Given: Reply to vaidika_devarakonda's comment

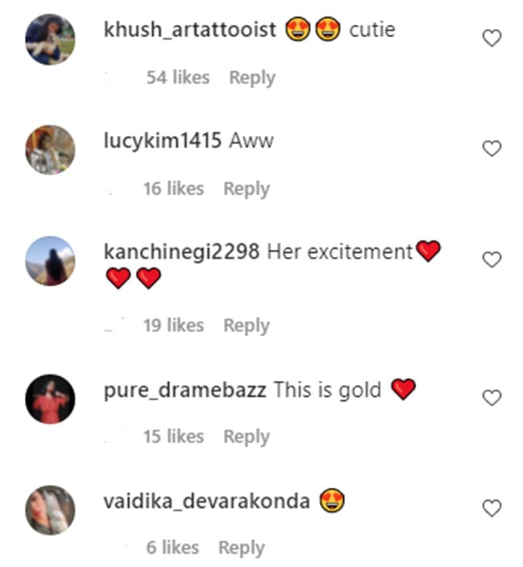Looking at the screenshot, I should point(242,548).
